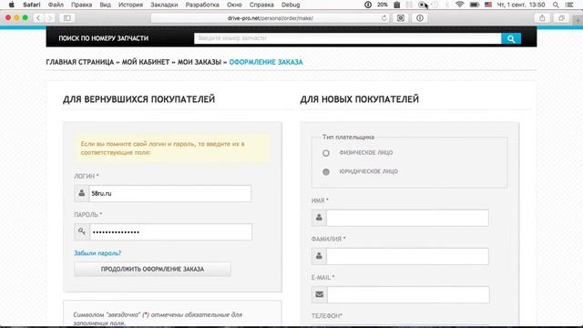Click the camera extension icon in toolbar
The height and width of the screenshot is (328, 583).
coord(401,18)
